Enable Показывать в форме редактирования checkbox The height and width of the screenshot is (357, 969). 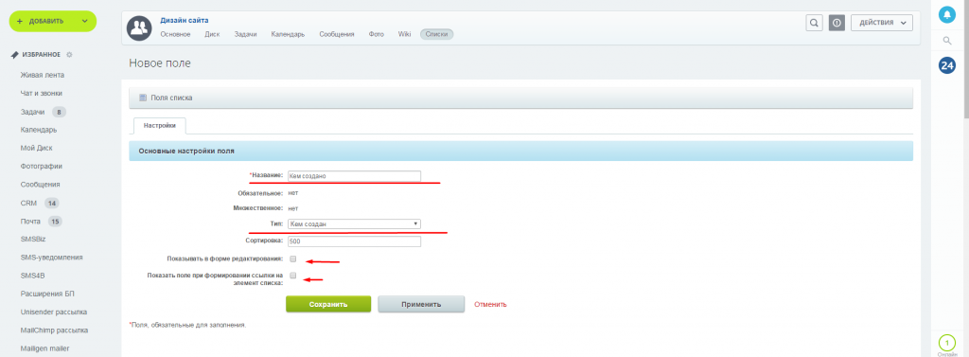293,259
